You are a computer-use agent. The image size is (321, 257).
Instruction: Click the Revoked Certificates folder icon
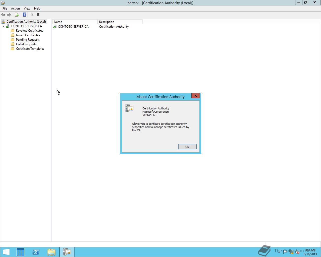click(x=13, y=31)
